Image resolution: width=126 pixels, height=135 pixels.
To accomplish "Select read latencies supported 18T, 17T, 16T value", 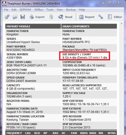I will (x=86, y=89).
